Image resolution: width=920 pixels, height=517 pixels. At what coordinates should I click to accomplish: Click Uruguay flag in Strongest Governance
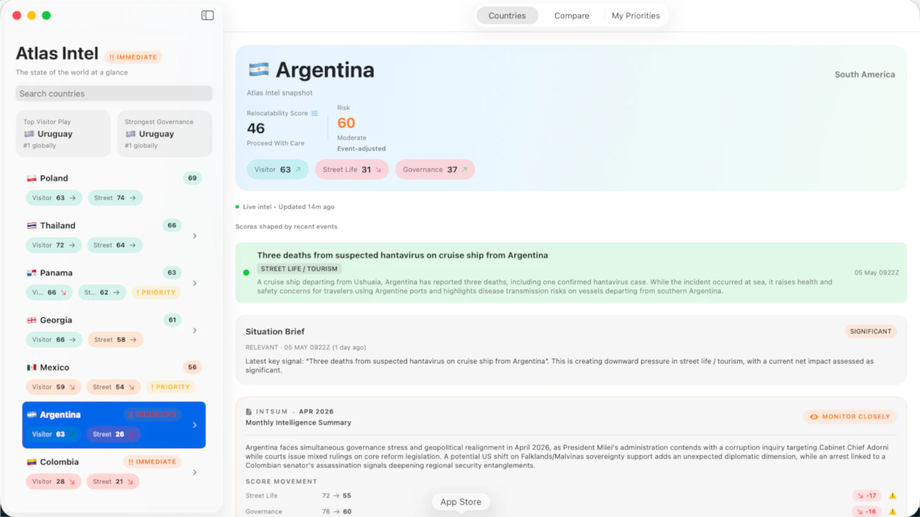[x=130, y=134]
